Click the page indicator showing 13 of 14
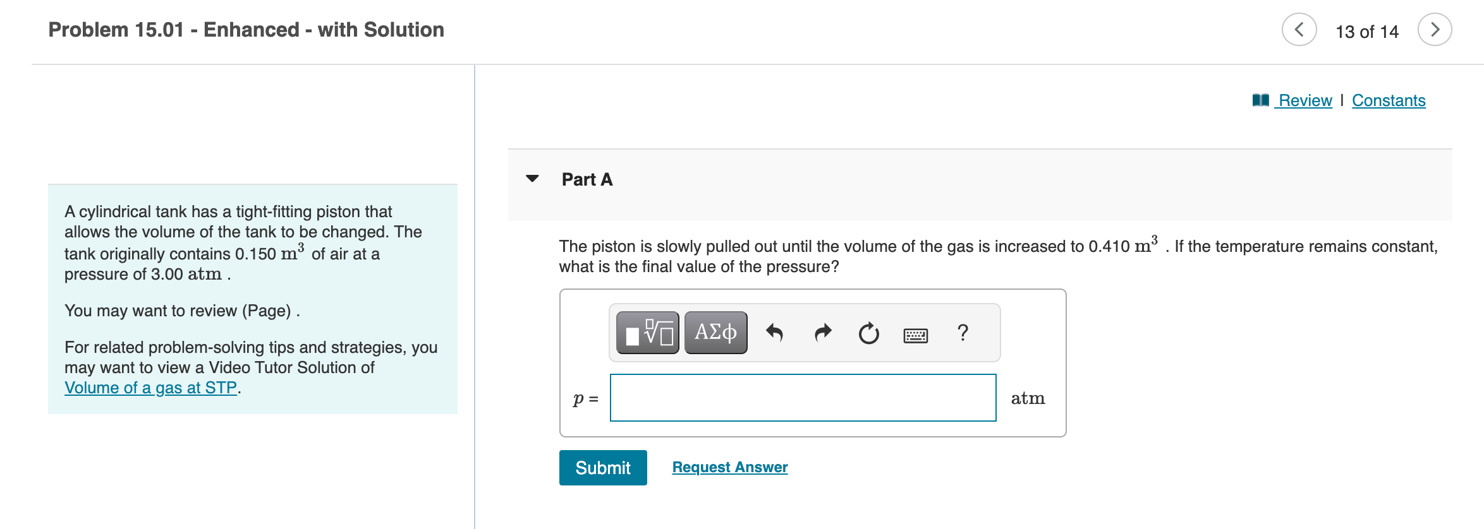 coord(1367,30)
